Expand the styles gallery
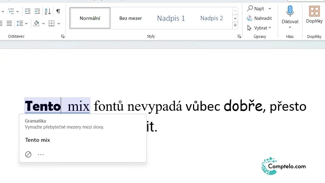Screen dimensions: 325x183 235,26
